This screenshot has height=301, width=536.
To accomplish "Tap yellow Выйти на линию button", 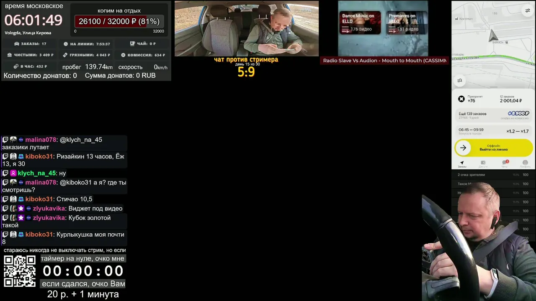I will (x=494, y=148).
